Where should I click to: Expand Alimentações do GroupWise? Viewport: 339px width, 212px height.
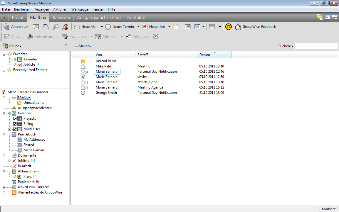4,193
